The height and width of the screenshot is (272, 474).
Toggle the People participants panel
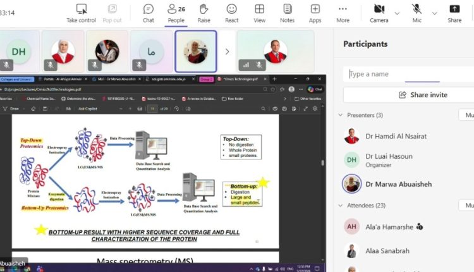pyautogui.click(x=176, y=13)
